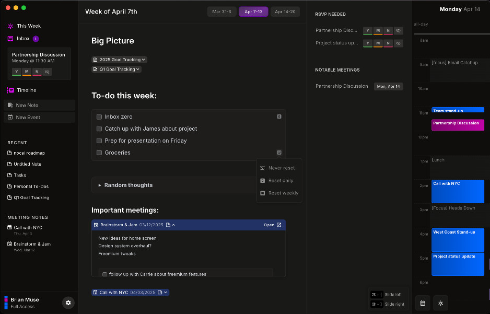The width and height of the screenshot is (490, 314).
Task: Open the Inbox from sidebar
Action: tap(23, 39)
